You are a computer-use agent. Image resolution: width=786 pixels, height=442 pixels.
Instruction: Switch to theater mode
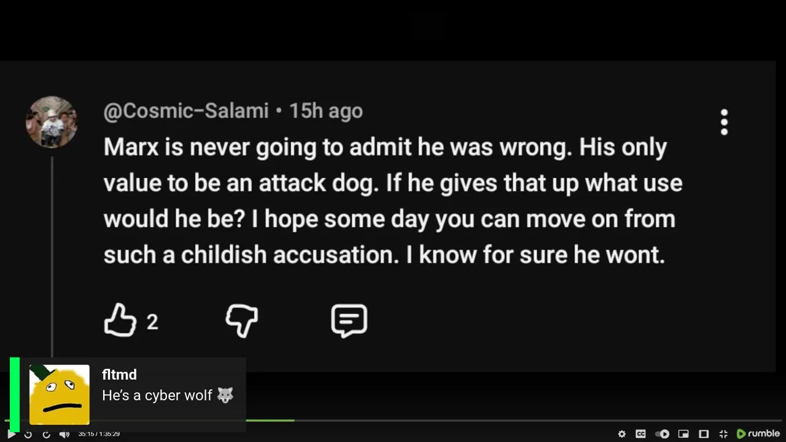[704, 434]
